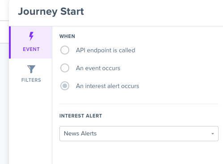Viewport: 223px width, 164px height.
Task: Select the 'An event occurs' radio button
Action: 65,68
